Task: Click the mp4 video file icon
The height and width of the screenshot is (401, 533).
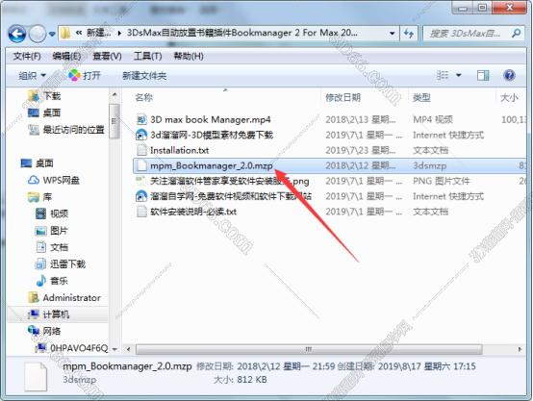Action: (141, 119)
